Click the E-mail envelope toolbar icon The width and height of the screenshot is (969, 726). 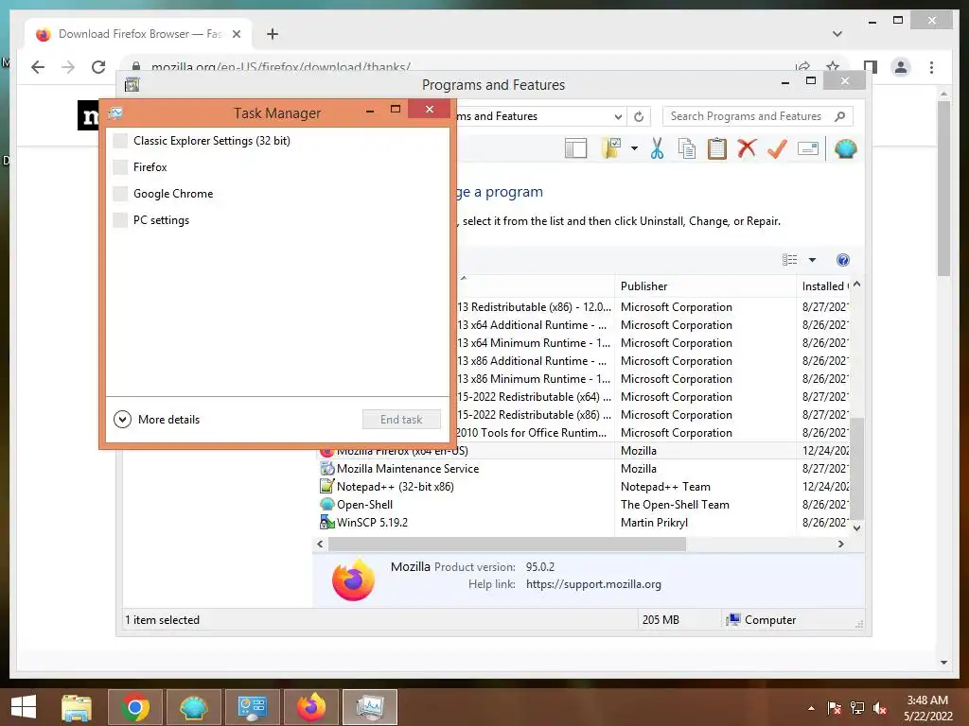[x=808, y=148]
